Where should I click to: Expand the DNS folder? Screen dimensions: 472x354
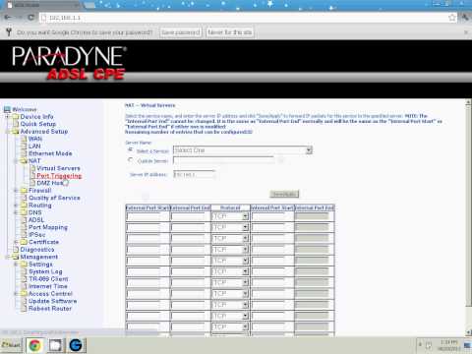pos(16,212)
